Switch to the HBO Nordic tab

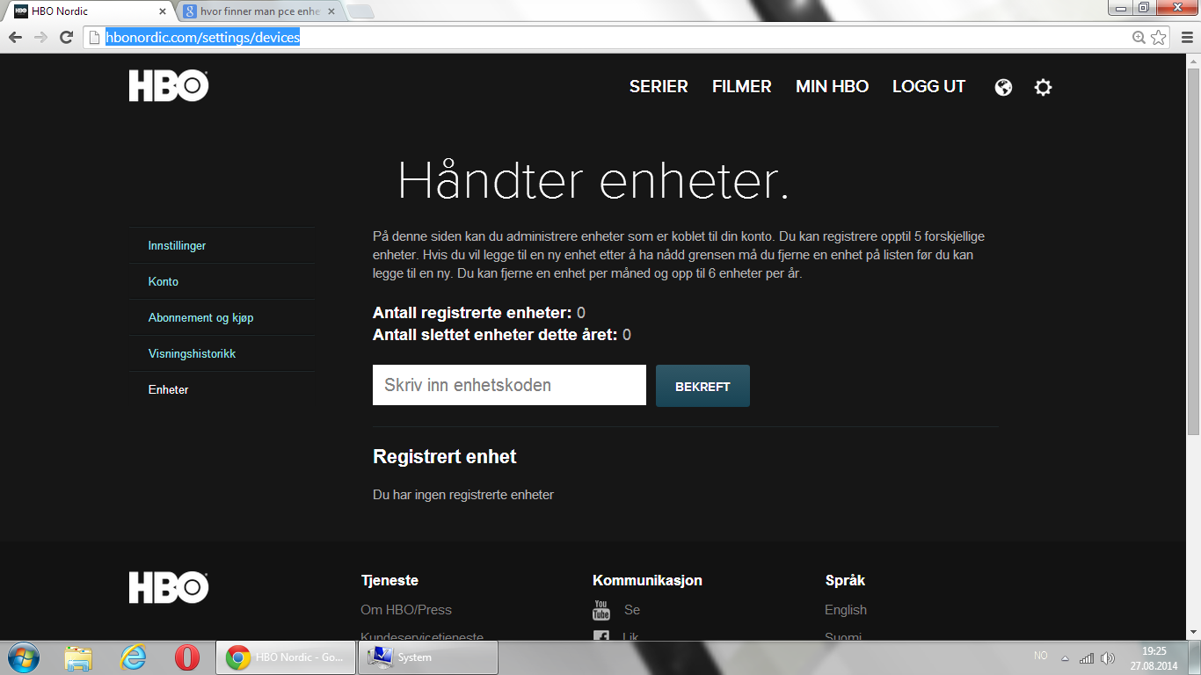(x=89, y=11)
